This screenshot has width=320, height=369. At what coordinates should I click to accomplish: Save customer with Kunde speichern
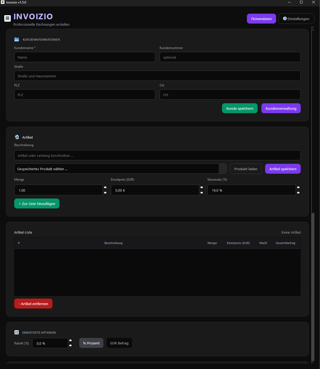(x=240, y=108)
